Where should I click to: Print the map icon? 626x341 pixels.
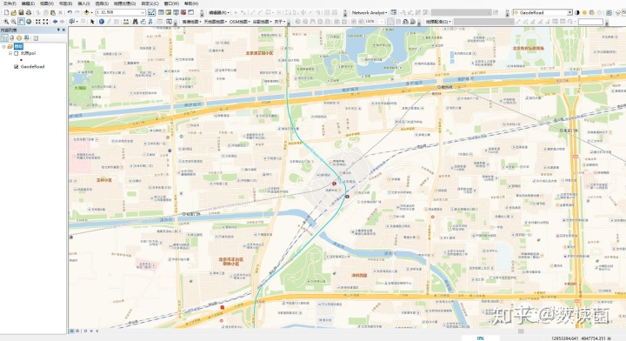click(29, 12)
